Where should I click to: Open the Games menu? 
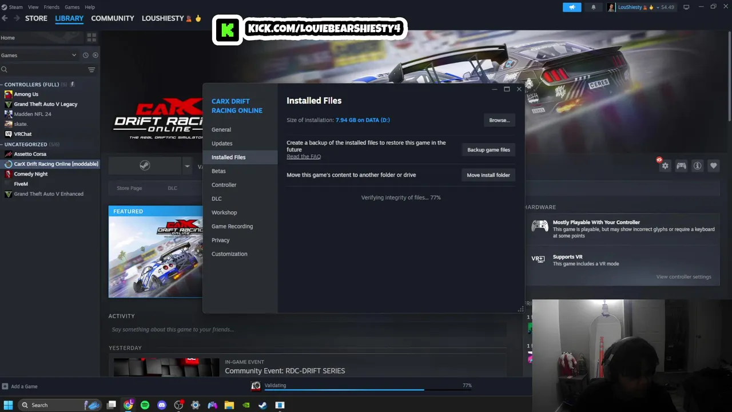(x=72, y=7)
